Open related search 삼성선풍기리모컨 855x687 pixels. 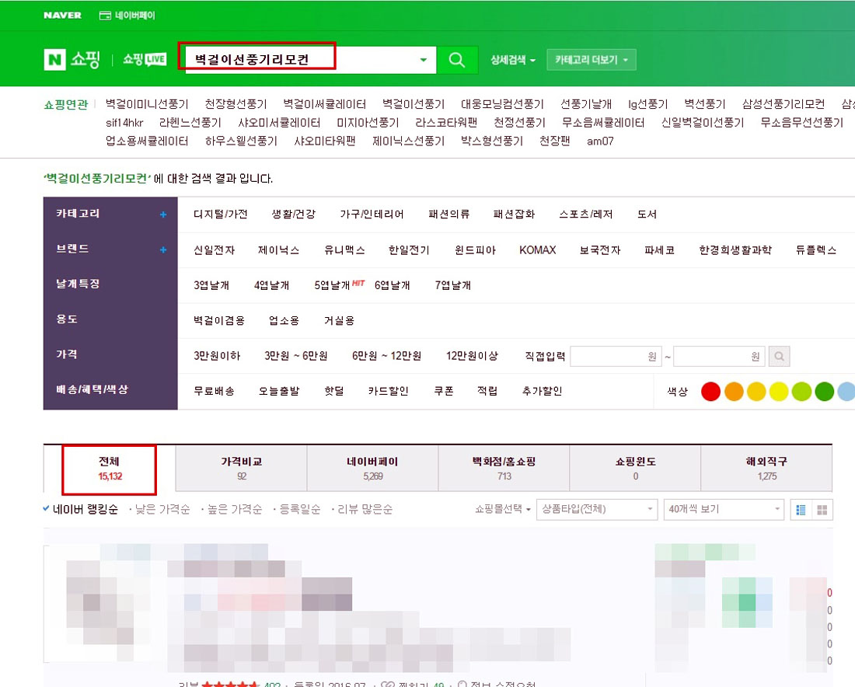(783, 104)
